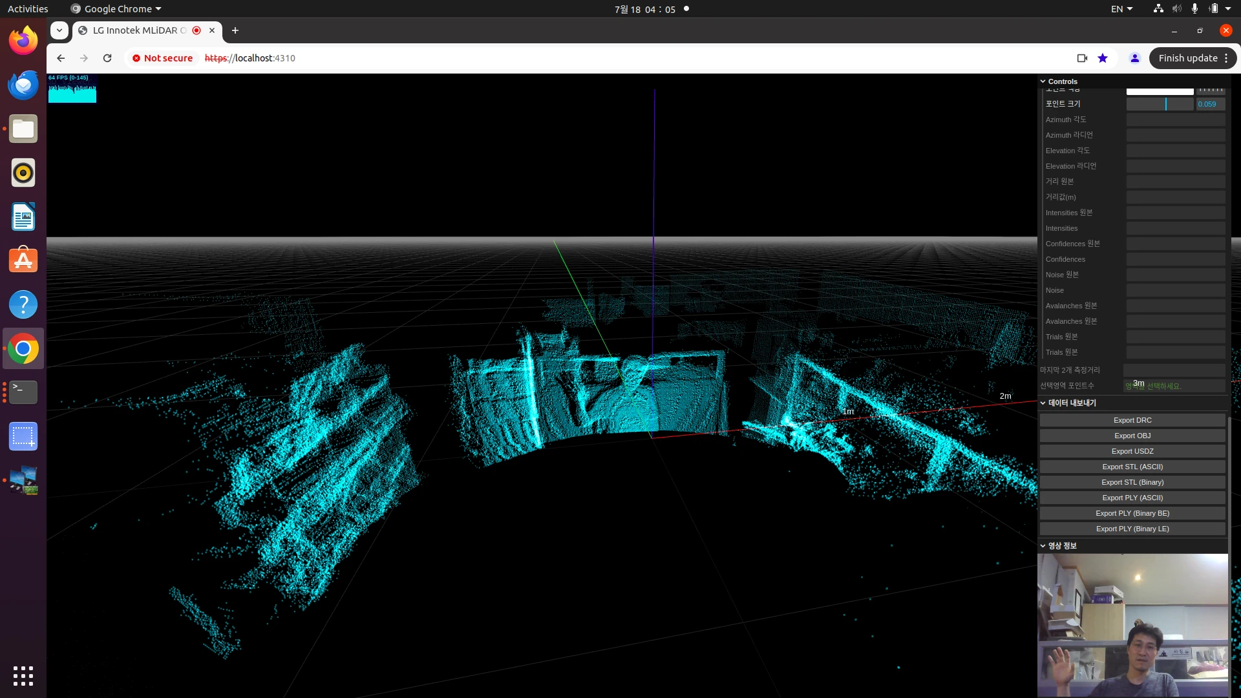The height and width of the screenshot is (698, 1241).
Task: Open system status menu via power arrow
Action: 1228,9
